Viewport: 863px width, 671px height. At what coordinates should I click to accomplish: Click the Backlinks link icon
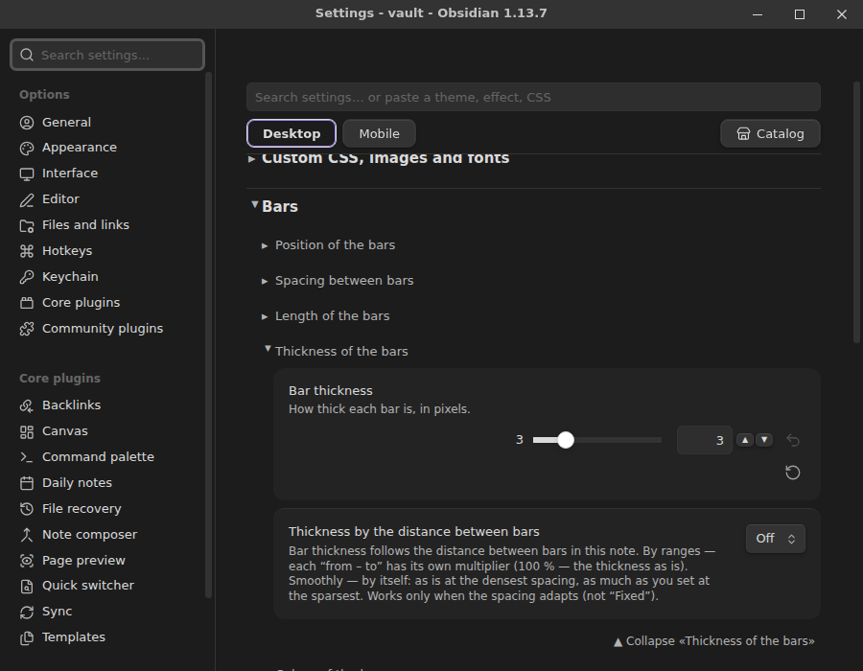point(27,405)
